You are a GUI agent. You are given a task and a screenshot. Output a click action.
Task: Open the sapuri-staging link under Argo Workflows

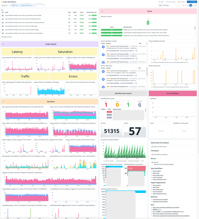click(x=157, y=171)
